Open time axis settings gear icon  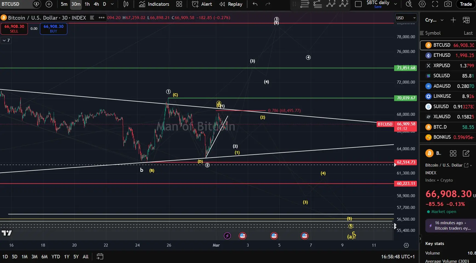point(406,245)
